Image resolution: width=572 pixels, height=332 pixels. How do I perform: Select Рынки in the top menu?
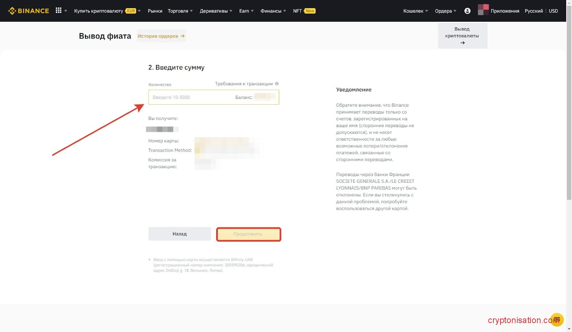coord(155,11)
